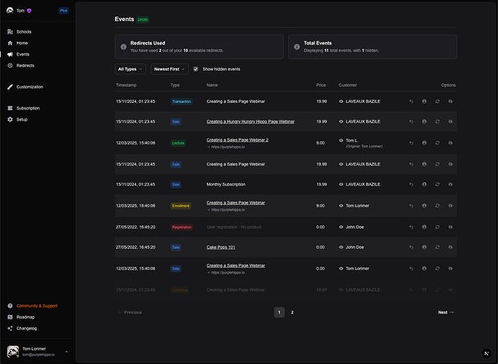Click the customer profile icon in Enrollment row

pyautogui.click(x=424, y=206)
